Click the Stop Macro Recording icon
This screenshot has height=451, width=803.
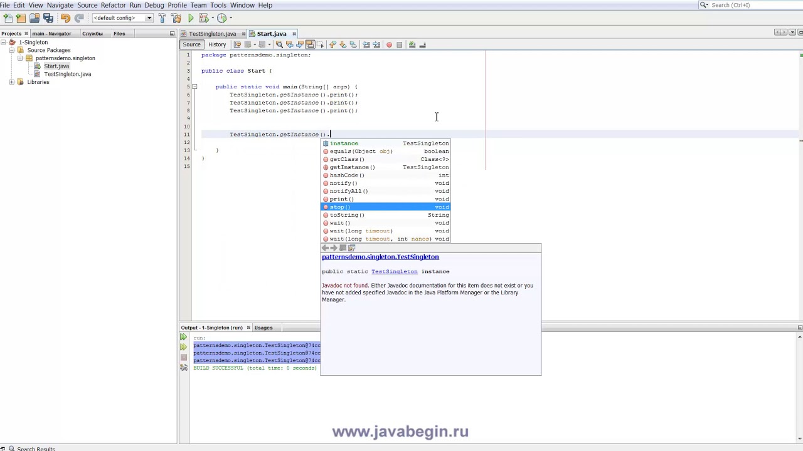(399, 44)
